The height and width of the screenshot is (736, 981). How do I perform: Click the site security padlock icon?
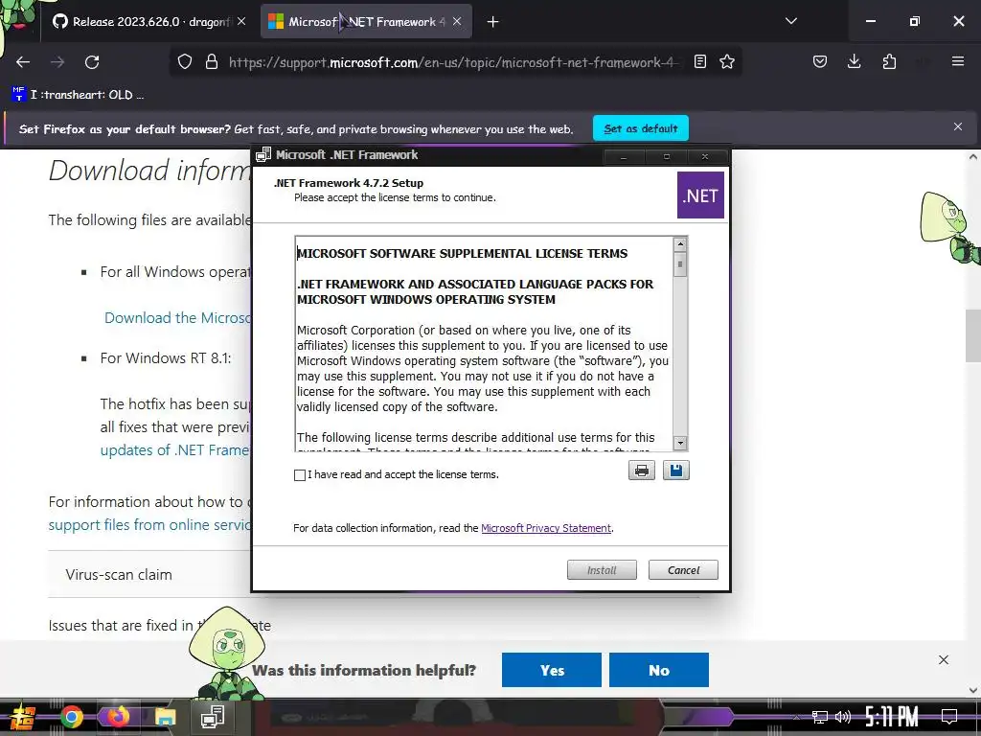pos(212,62)
